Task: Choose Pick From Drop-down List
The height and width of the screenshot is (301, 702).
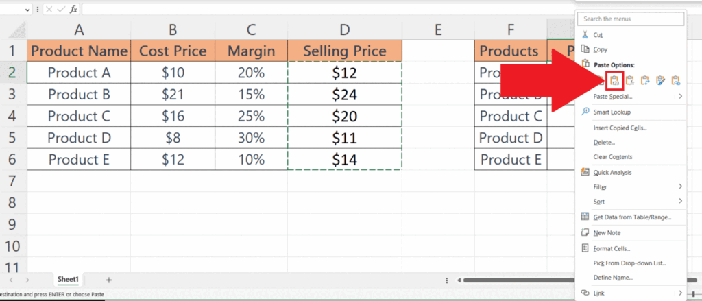Action: point(631,263)
